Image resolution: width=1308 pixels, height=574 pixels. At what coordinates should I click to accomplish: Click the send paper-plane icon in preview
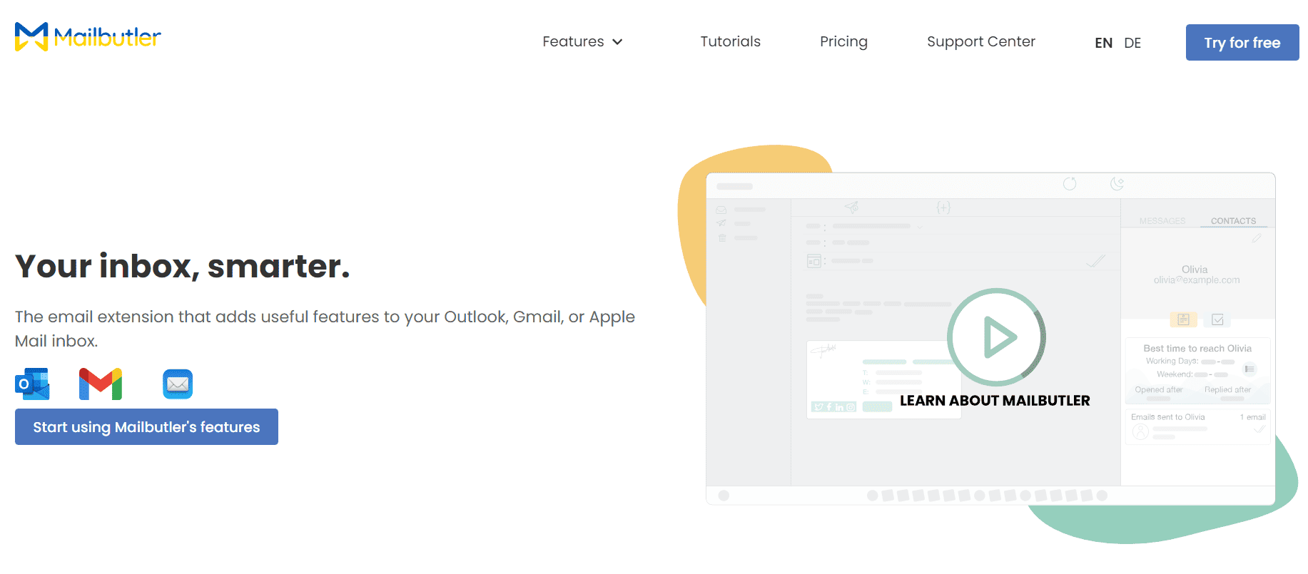click(851, 207)
